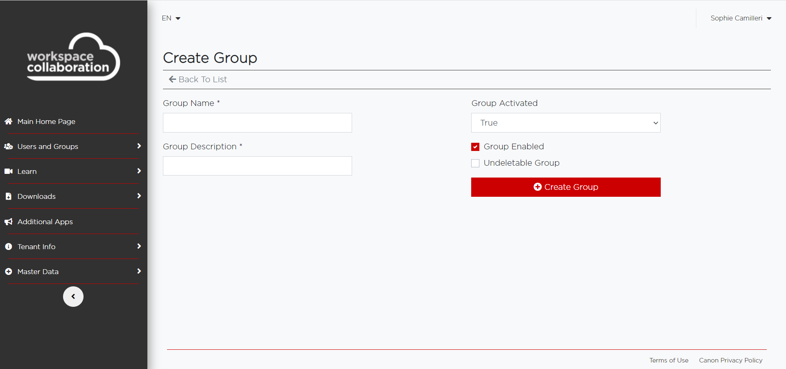This screenshot has height=369, width=786.
Task: Click the video camera icon for Learn
Action: 8,171
